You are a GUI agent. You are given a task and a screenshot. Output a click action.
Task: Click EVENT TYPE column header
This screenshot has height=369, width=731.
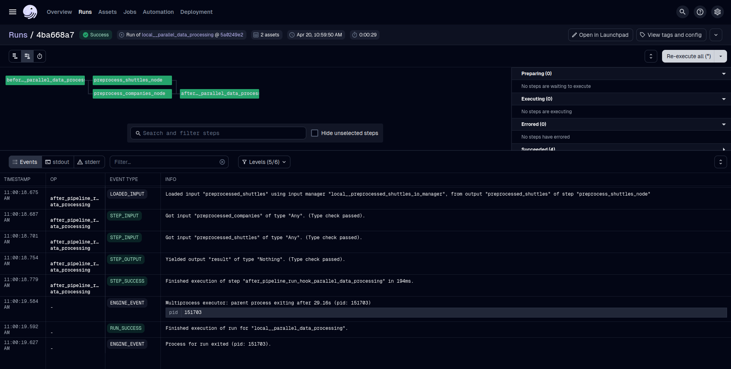pos(124,179)
